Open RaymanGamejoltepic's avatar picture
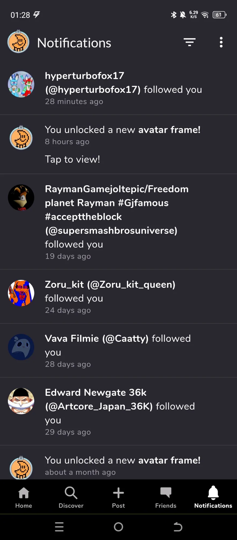Viewport: 237px width, 540px height. click(21, 198)
